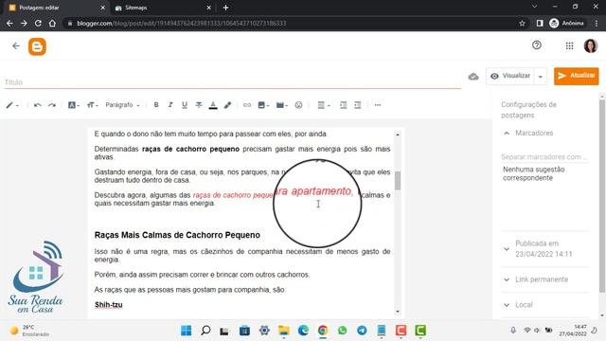Click the Visualizar preview button
The height and width of the screenshot is (341, 606).
tap(510, 76)
